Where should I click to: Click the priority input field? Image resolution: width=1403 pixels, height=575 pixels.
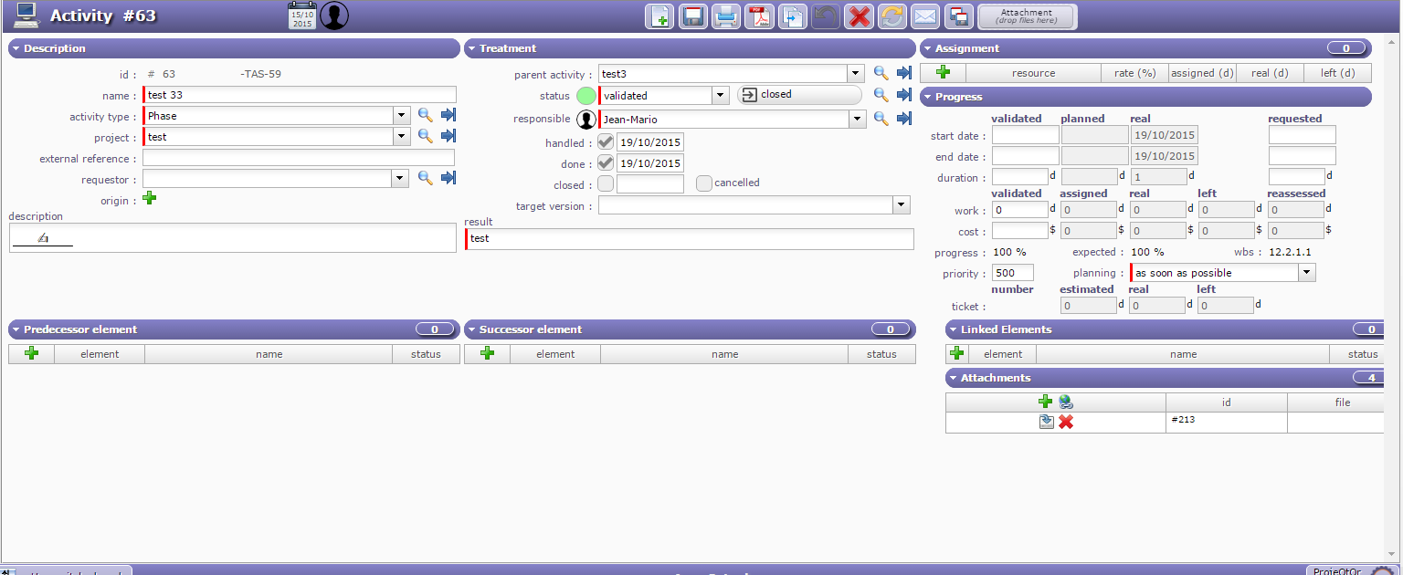[1013, 273]
